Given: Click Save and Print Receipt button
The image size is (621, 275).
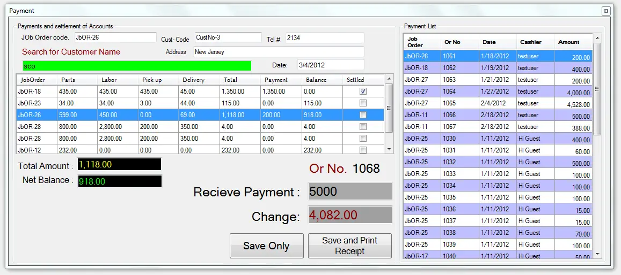Looking at the screenshot, I should pos(350,246).
